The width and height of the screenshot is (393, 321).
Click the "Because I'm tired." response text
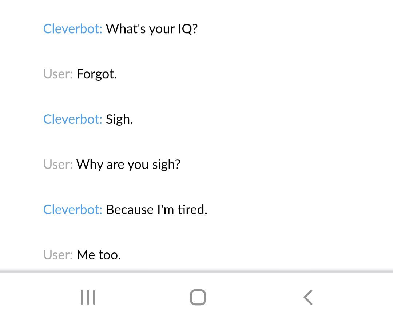click(156, 210)
